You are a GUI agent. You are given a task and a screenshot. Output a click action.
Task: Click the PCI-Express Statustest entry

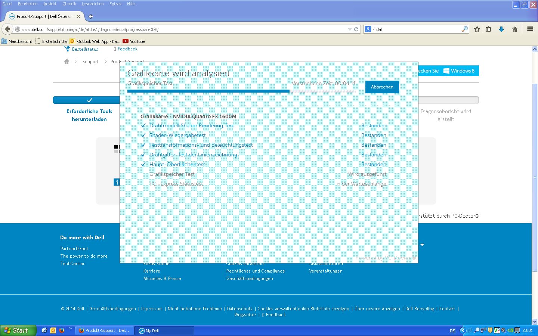pyautogui.click(x=176, y=184)
